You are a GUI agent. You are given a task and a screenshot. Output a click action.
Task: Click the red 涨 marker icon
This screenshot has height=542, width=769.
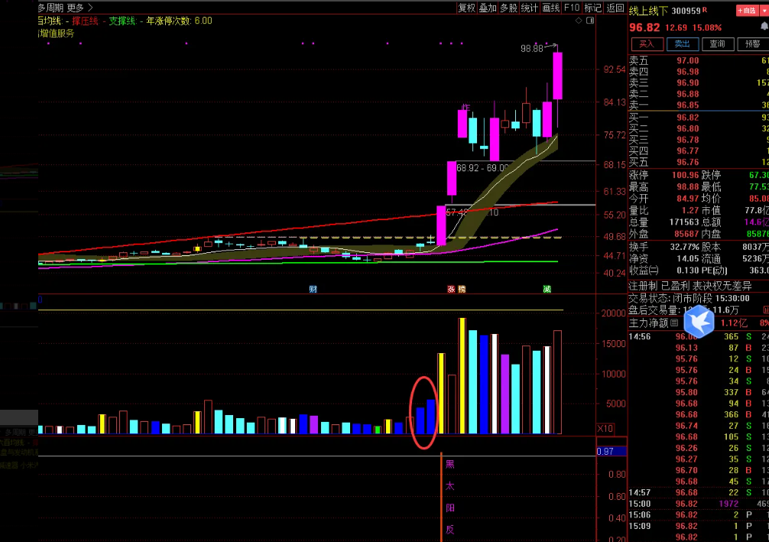[x=451, y=289]
